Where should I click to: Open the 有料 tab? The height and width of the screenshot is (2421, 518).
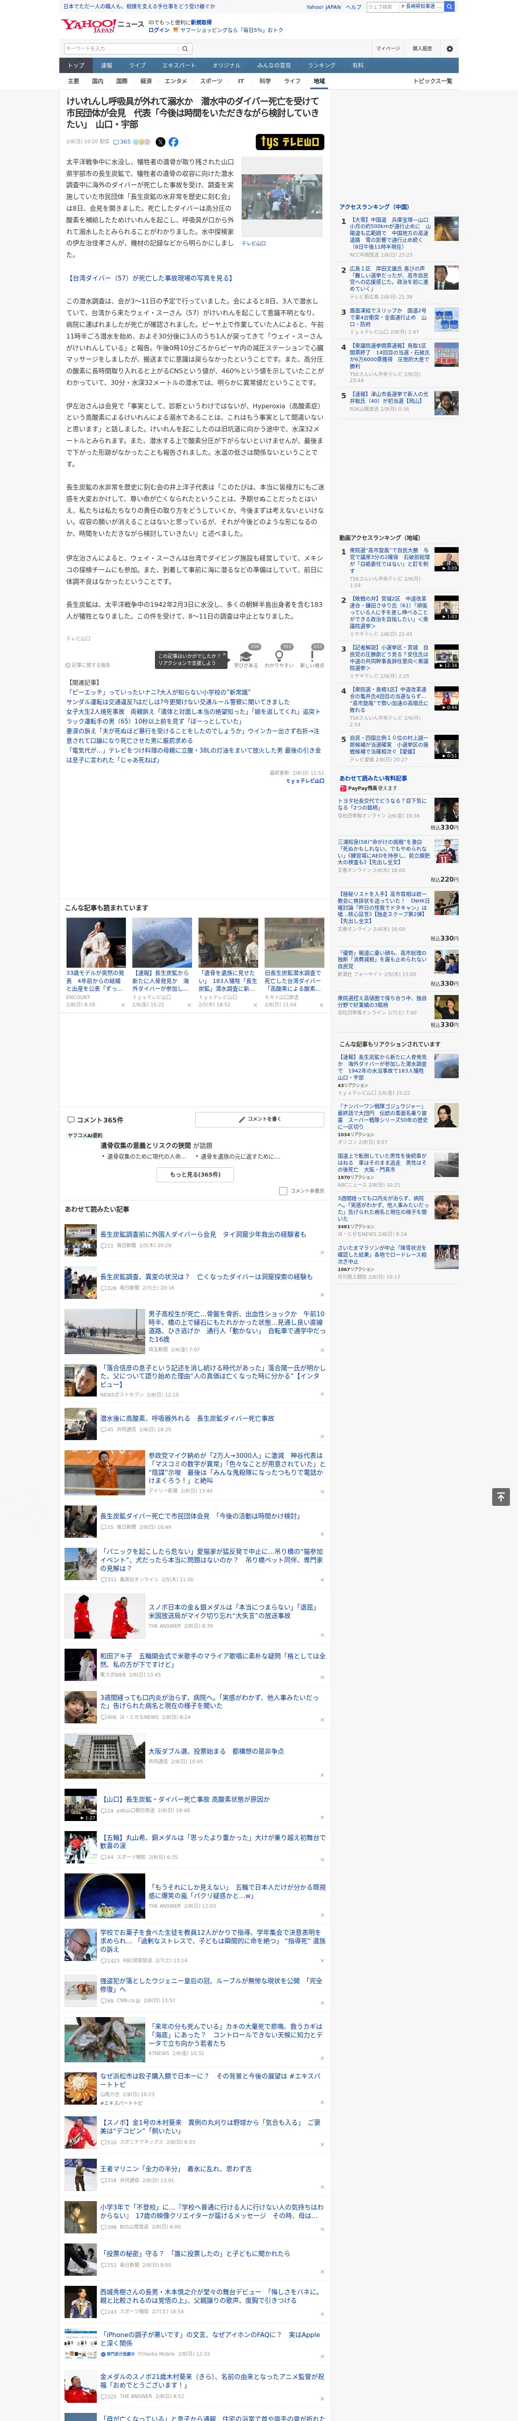[357, 66]
